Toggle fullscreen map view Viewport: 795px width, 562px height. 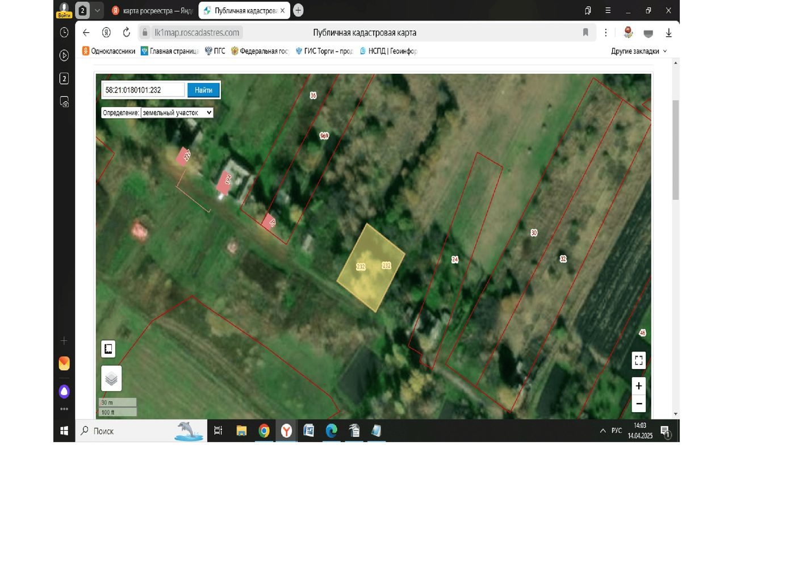click(639, 360)
